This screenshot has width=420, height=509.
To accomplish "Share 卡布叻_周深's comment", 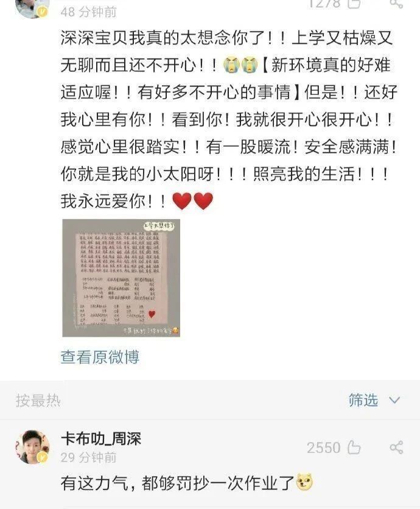I will click(x=396, y=448).
